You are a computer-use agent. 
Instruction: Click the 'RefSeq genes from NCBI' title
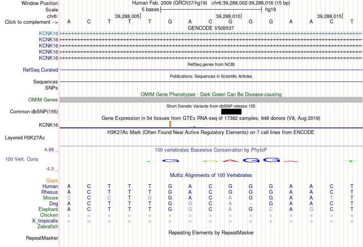tap(211, 64)
